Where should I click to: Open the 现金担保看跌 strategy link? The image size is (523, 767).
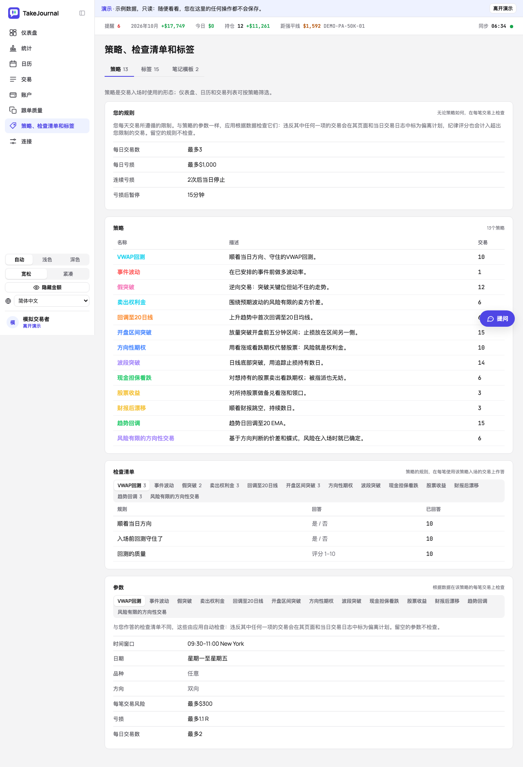(134, 378)
